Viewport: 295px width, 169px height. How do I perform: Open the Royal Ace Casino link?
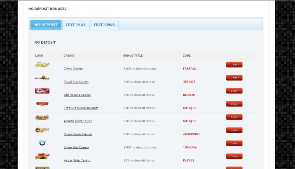click(76, 82)
